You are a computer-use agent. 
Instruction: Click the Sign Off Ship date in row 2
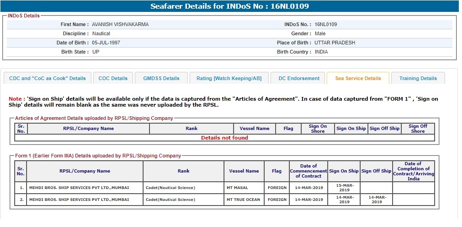pyautogui.click(x=376, y=200)
